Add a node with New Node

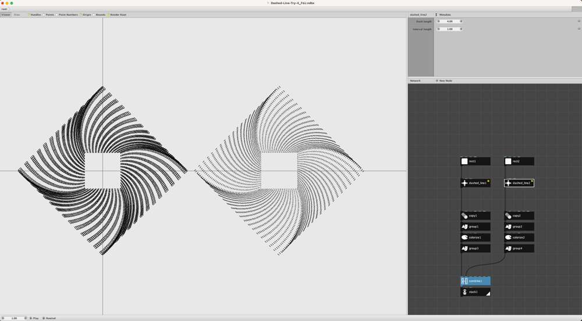tap(444, 81)
